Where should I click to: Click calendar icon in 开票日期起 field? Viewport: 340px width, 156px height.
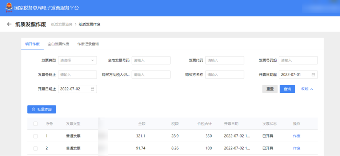pos(313,75)
